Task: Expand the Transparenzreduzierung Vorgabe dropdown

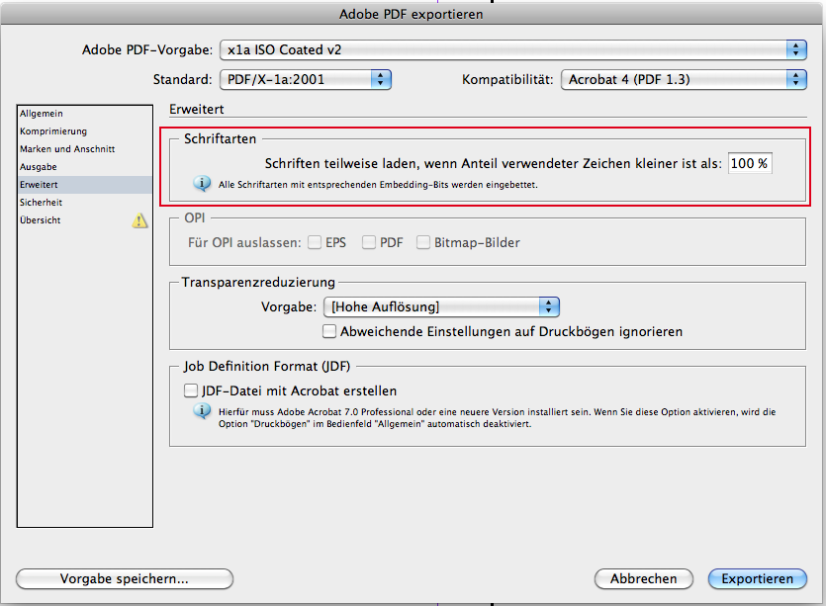Action: click(x=441, y=306)
